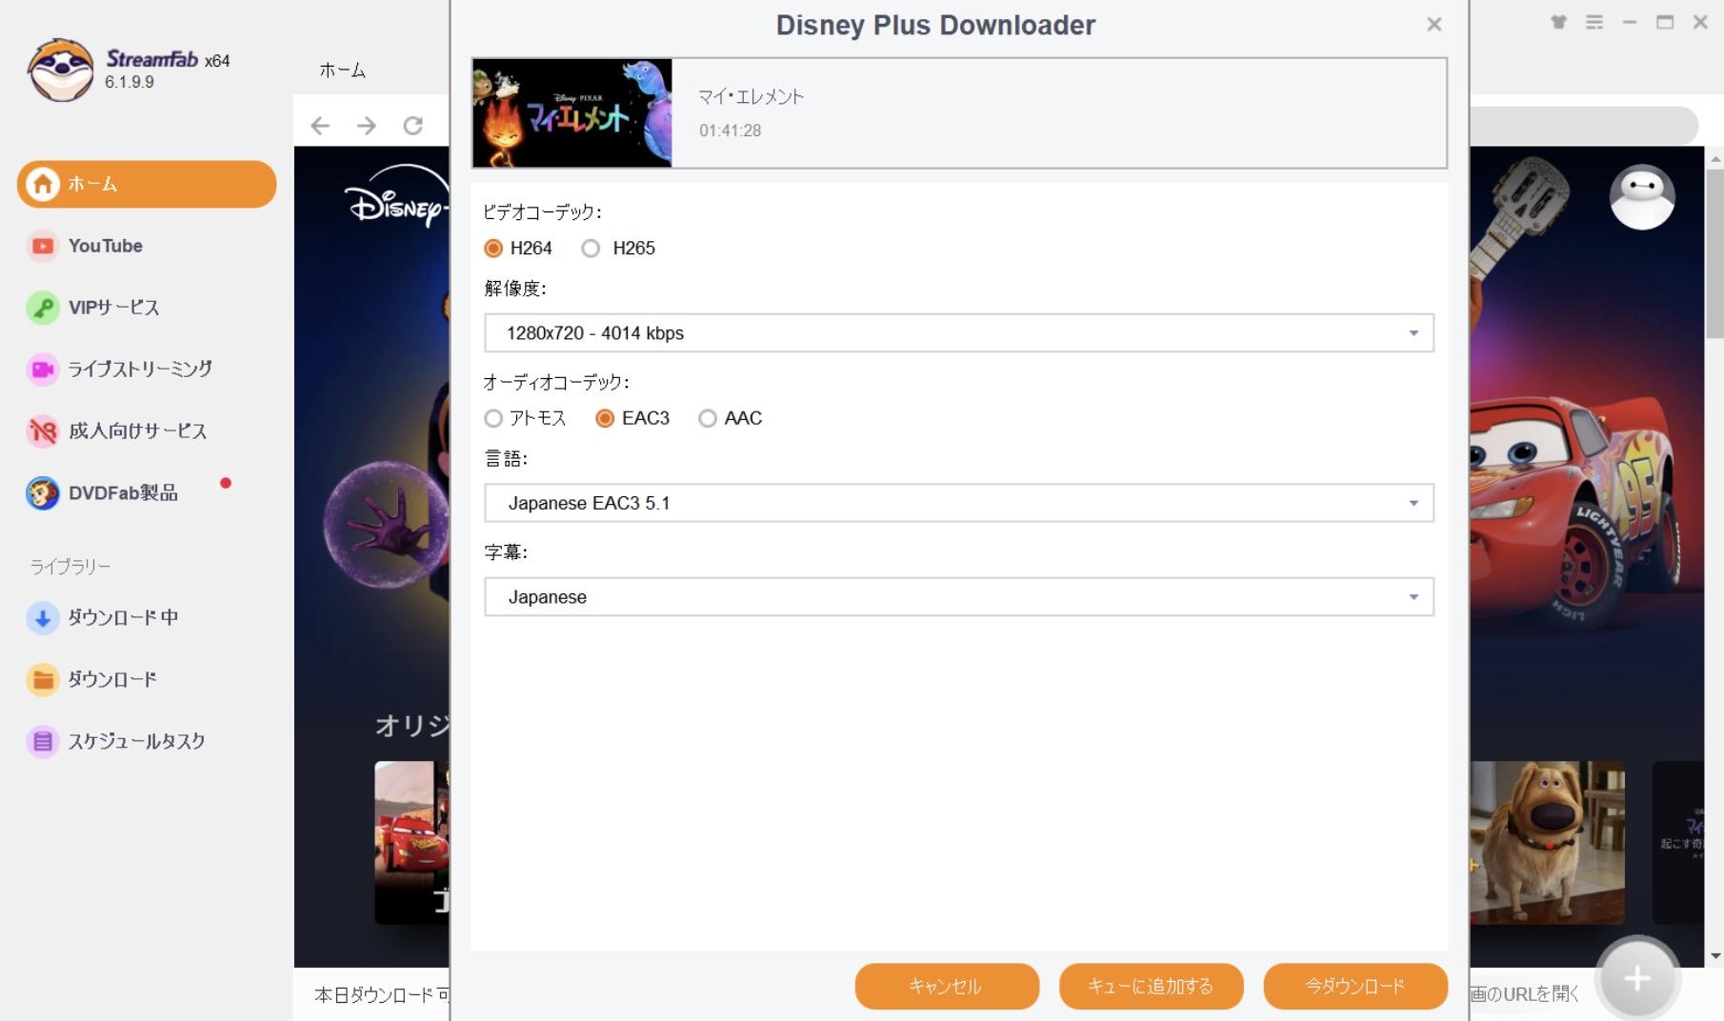The width and height of the screenshot is (1724, 1021).
Task: Click the Baymax profile avatar
Action: point(1642,197)
